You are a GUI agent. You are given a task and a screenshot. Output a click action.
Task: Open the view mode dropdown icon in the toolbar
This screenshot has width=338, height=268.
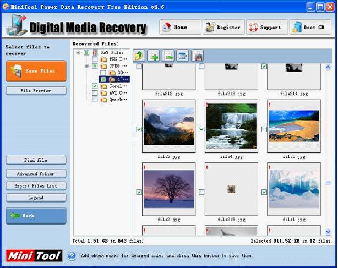(183, 56)
